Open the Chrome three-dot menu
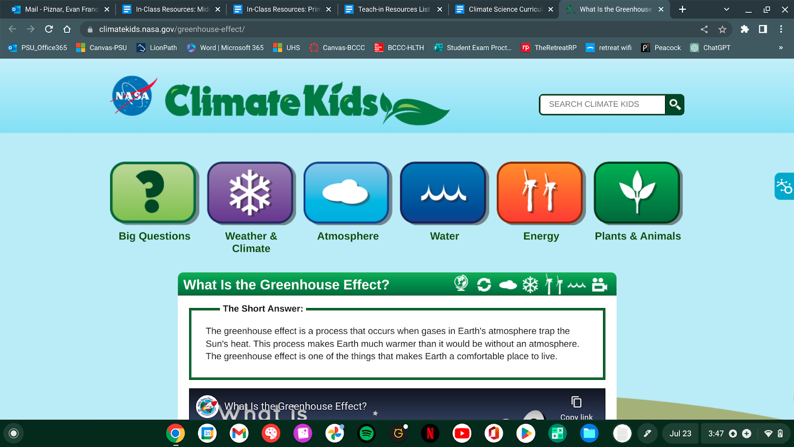The image size is (794, 447). click(781, 29)
